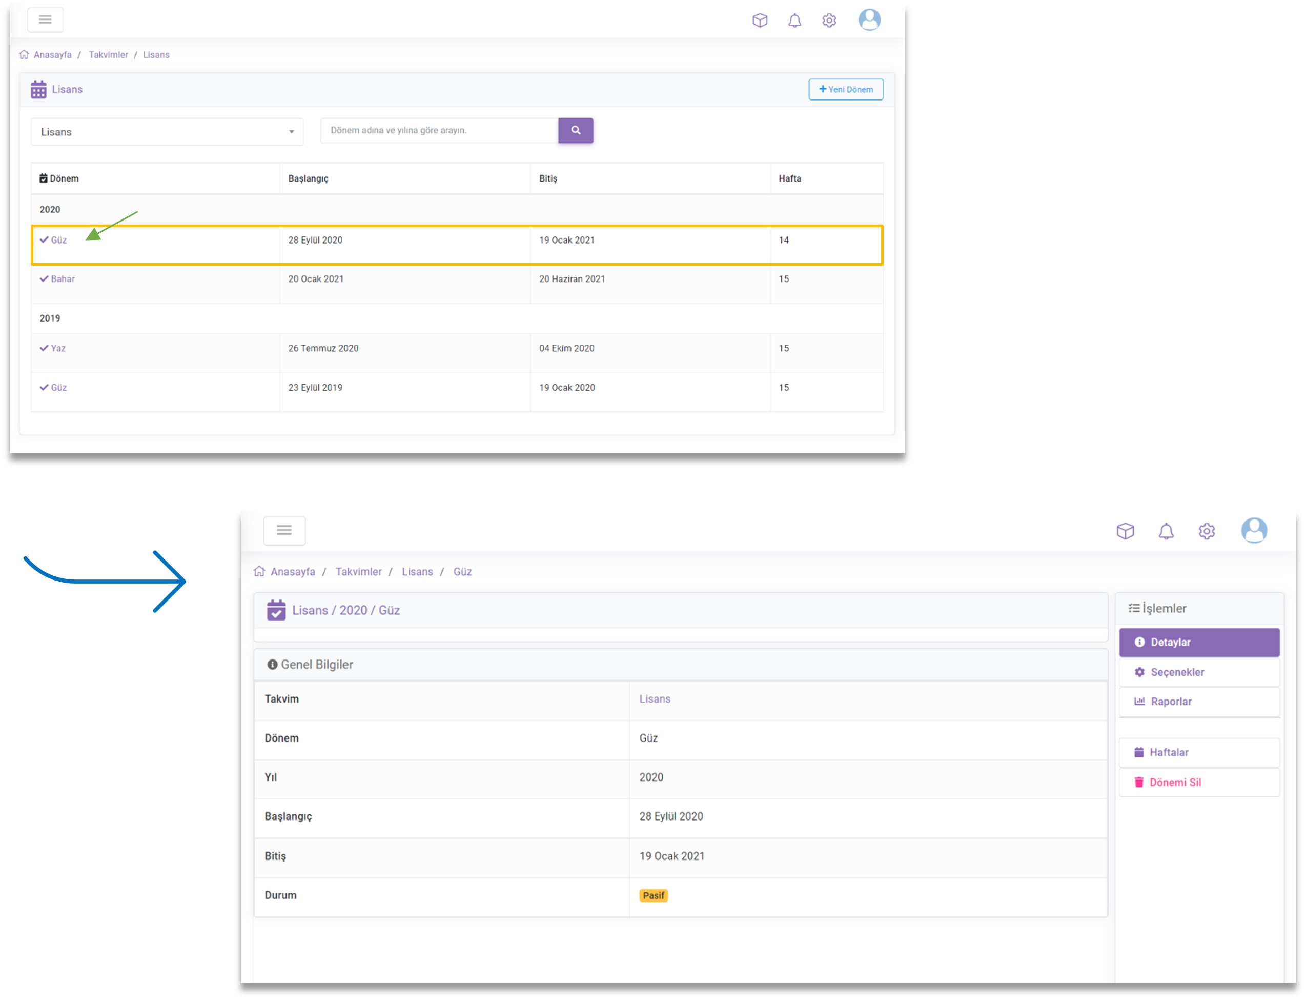The width and height of the screenshot is (1306, 1000).
Task: Click hamburger menu in bottom screenshot
Action: pos(284,530)
